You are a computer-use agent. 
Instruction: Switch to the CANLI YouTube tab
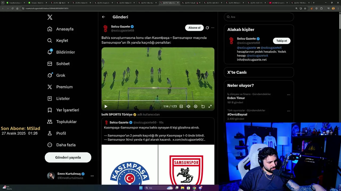[x=278, y=3]
